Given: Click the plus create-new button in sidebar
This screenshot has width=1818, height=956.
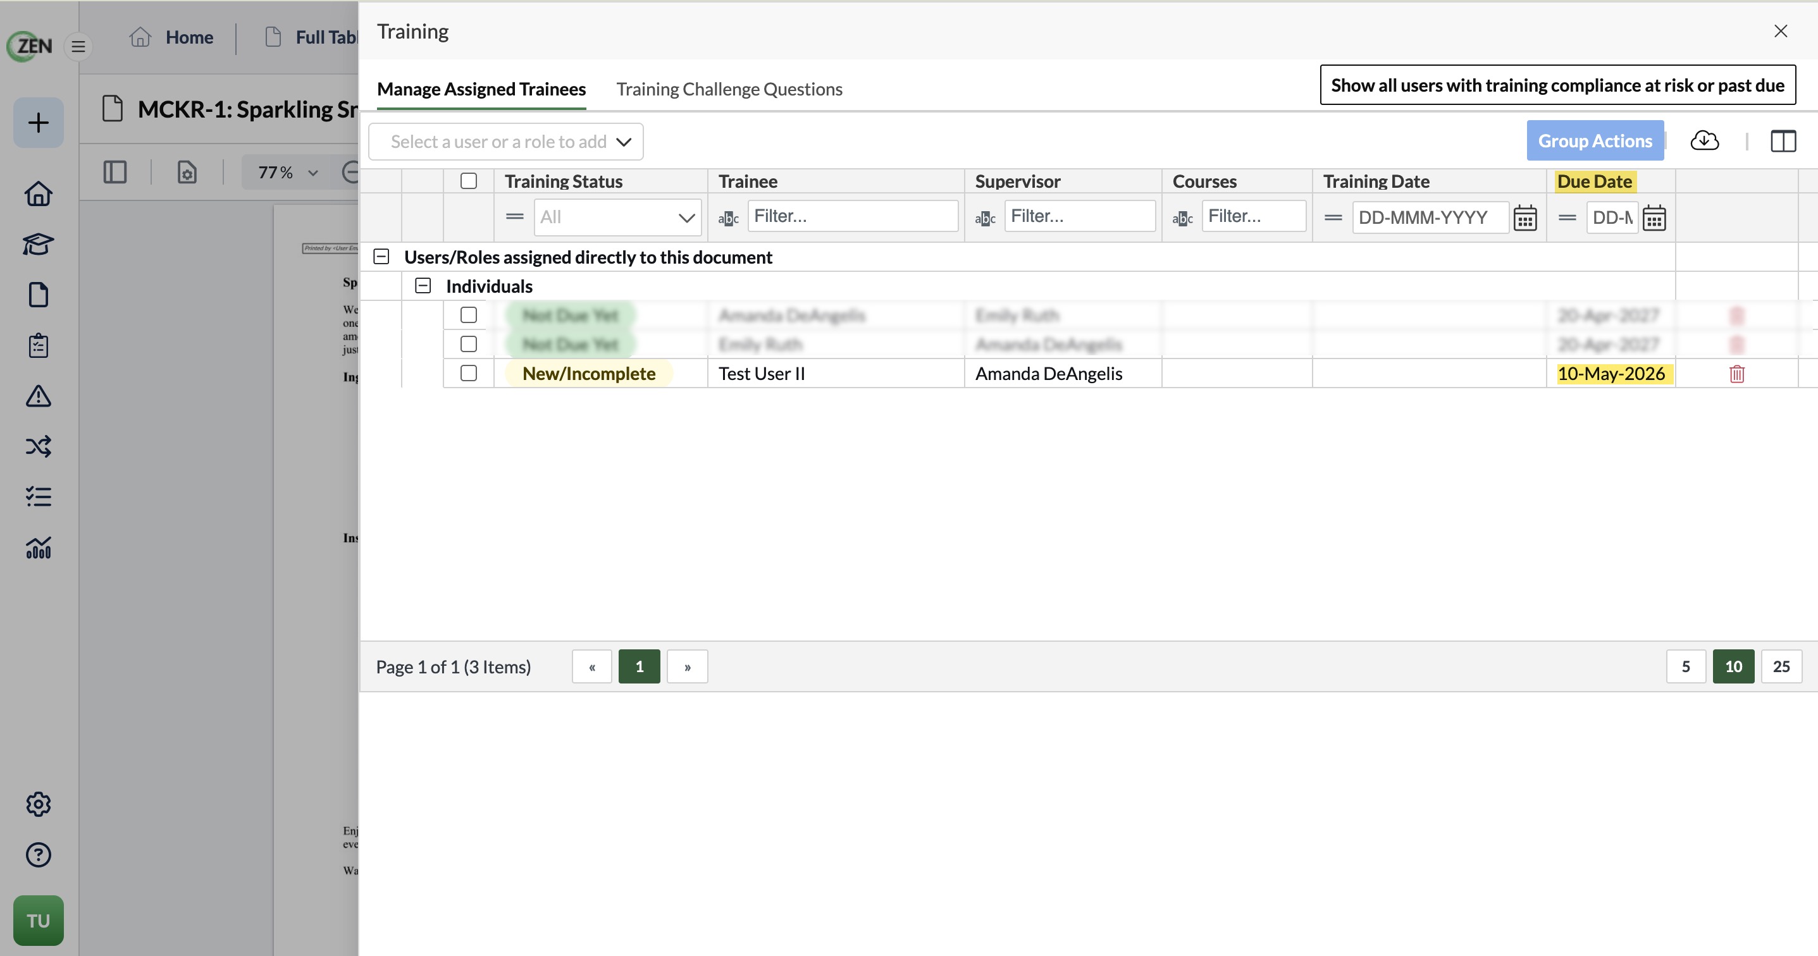Looking at the screenshot, I should tap(38, 123).
